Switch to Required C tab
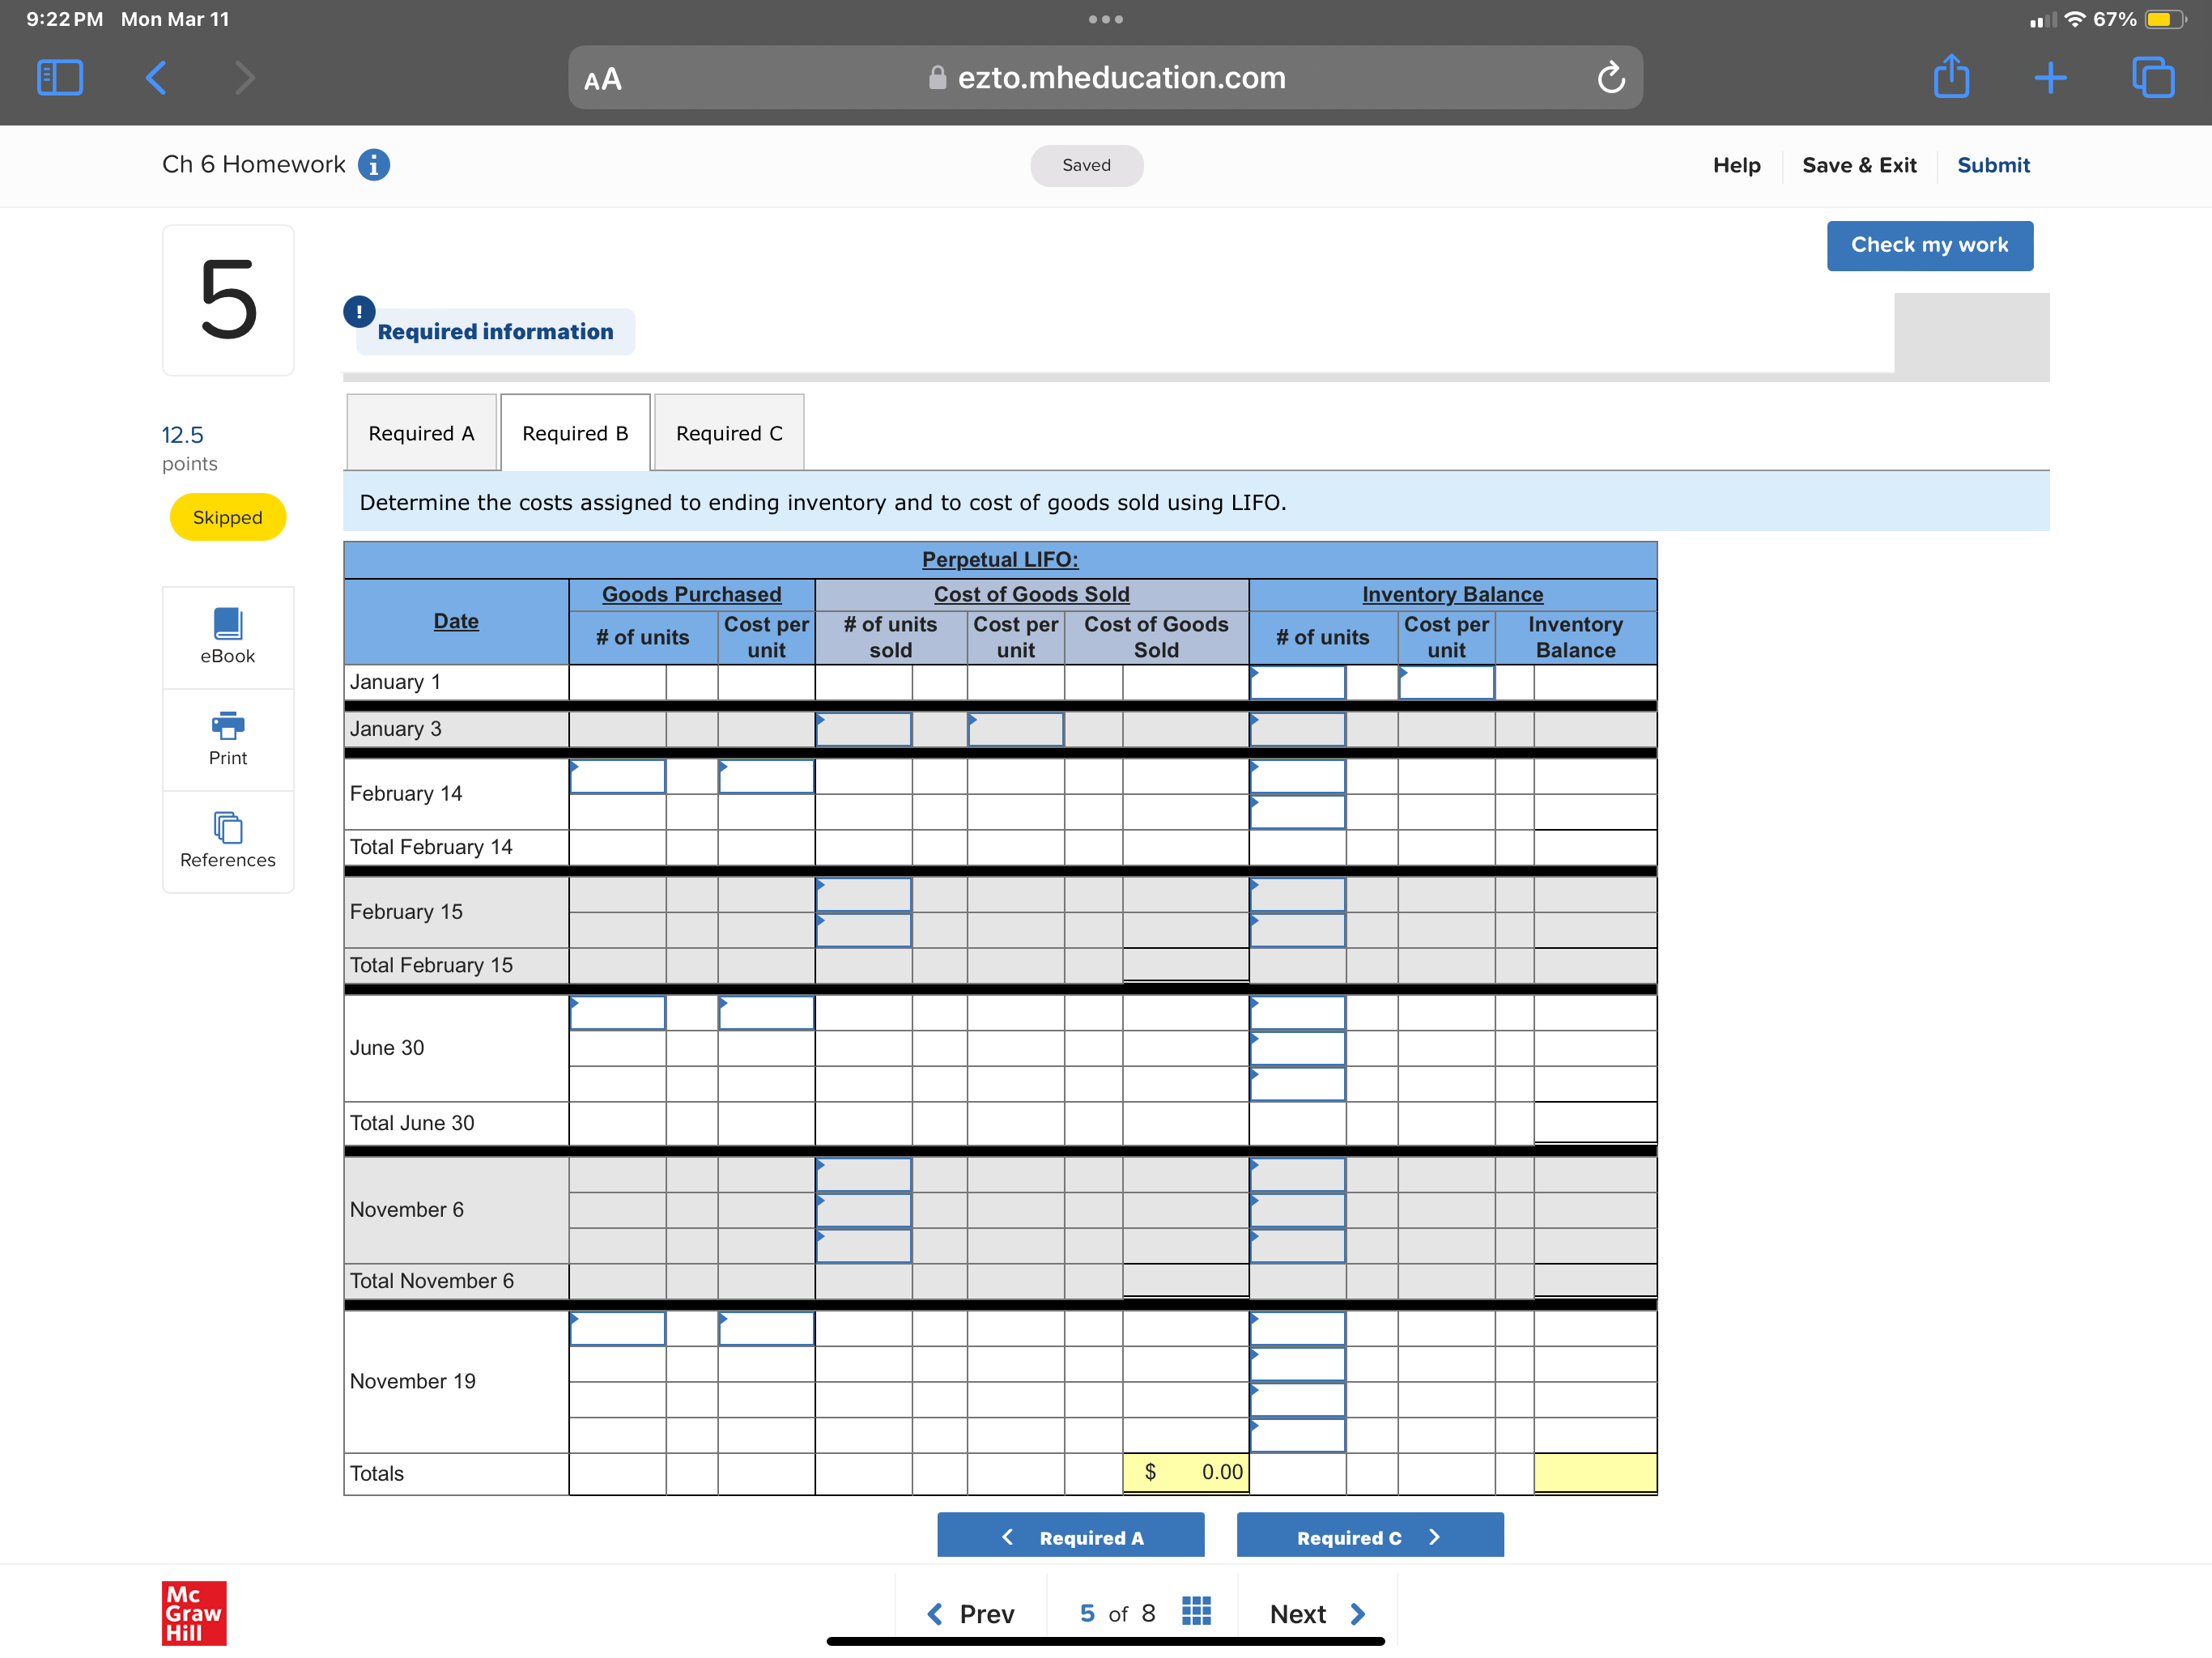Viewport: 2212px width, 1658px height. (x=728, y=433)
